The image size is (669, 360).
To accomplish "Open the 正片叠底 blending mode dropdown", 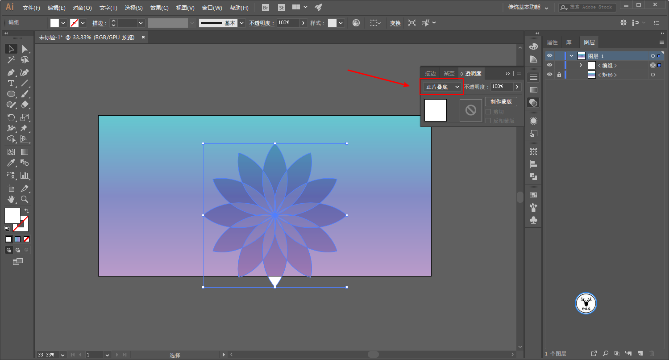I will click(x=442, y=87).
